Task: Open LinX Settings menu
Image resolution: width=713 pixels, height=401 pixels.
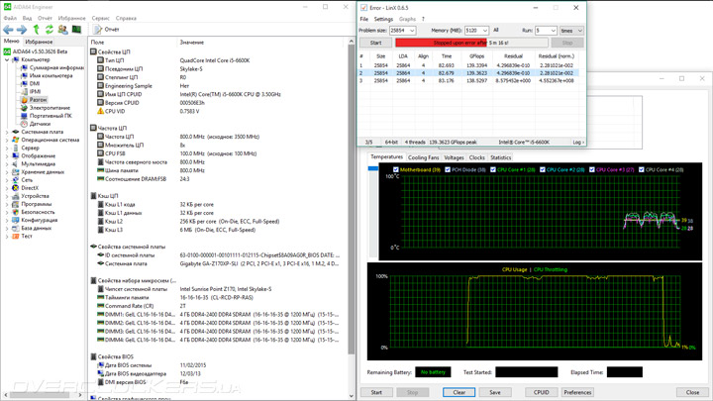Action: pyautogui.click(x=383, y=19)
